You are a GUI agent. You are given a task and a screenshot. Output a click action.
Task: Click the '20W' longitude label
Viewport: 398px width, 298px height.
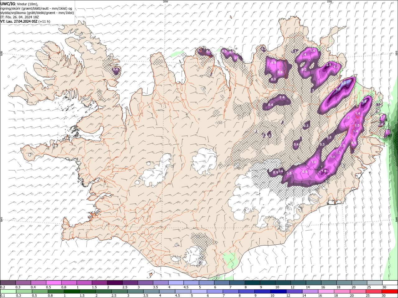[x=165, y=2]
